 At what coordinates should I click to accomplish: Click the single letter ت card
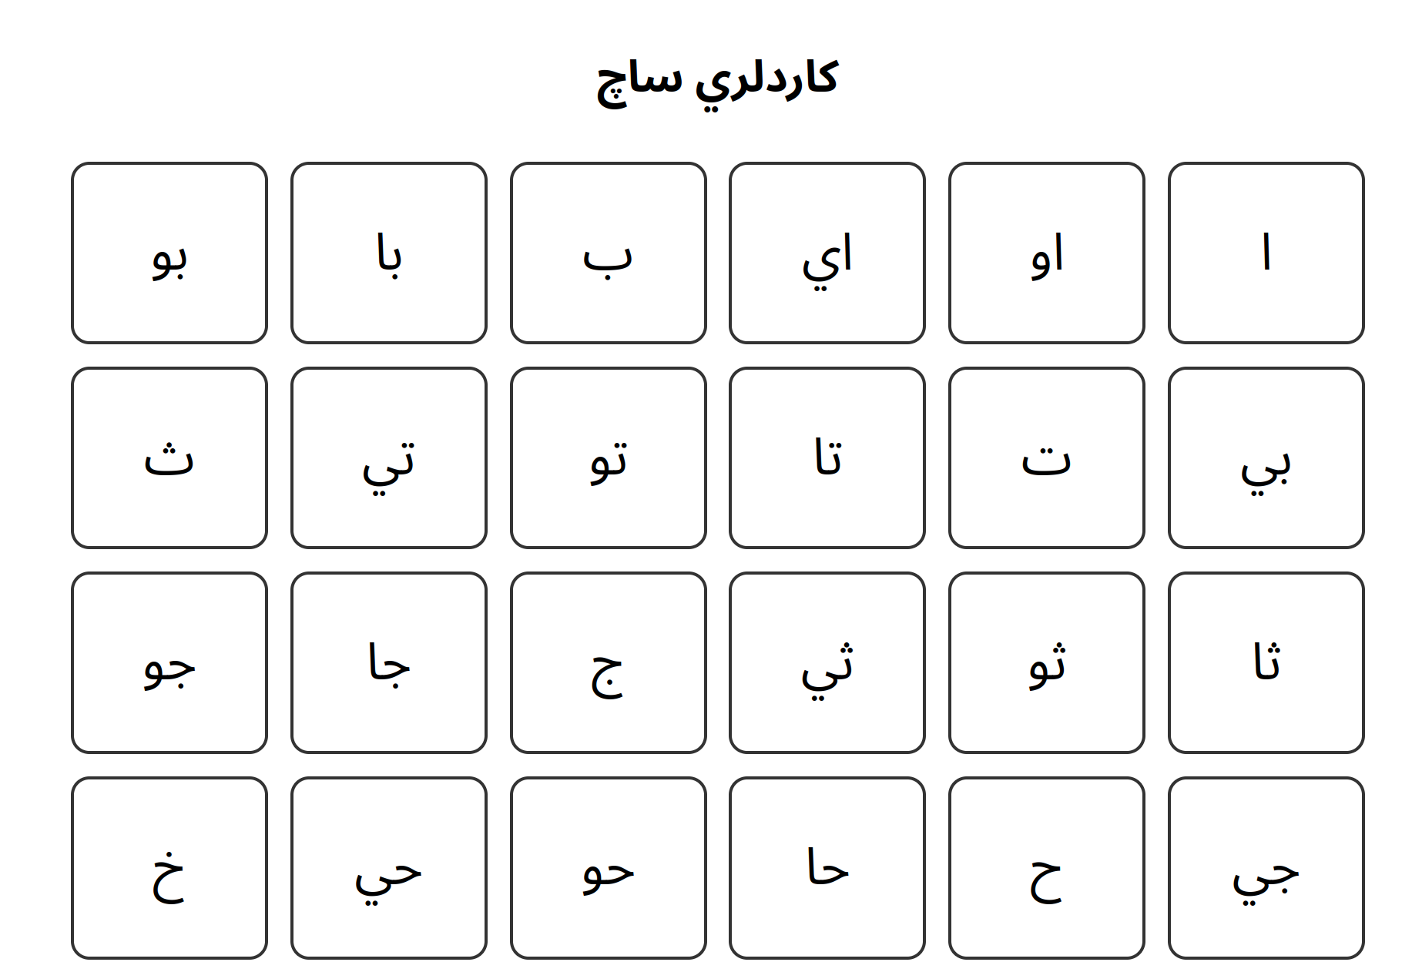(x=1046, y=458)
